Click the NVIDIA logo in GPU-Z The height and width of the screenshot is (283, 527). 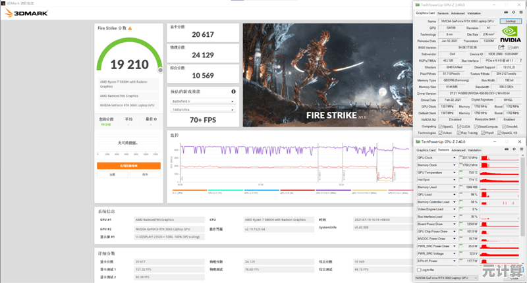pyautogui.click(x=510, y=33)
